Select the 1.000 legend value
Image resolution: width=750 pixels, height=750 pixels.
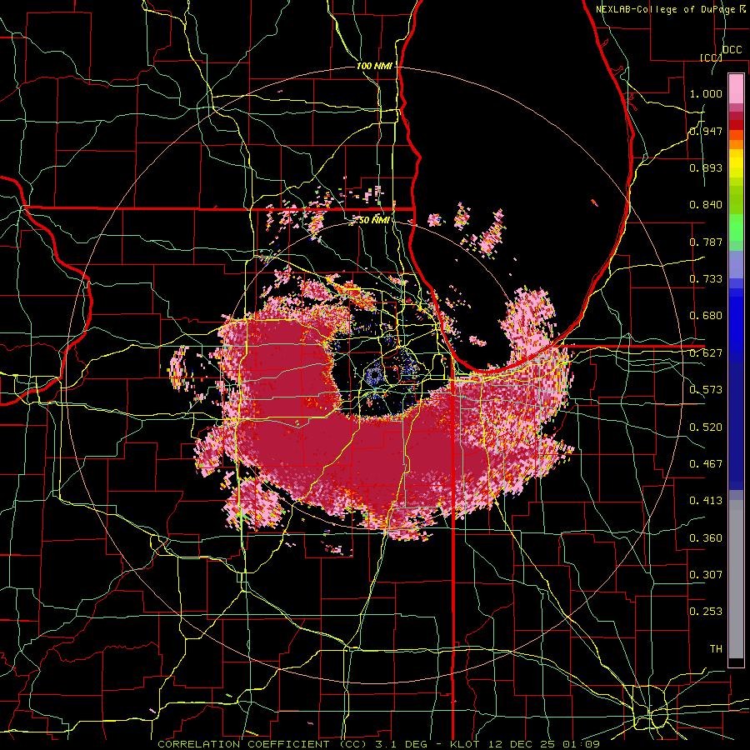[706, 93]
